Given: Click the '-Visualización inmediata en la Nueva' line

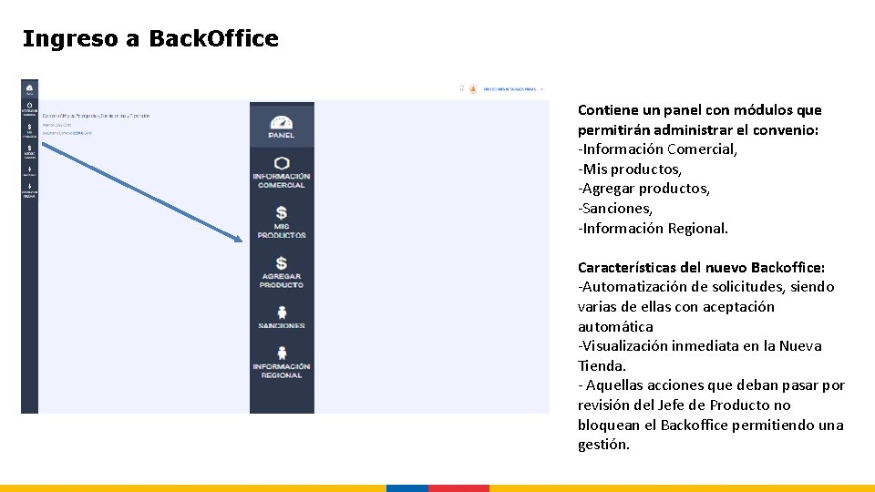Looking at the screenshot, I should pyautogui.click(x=700, y=346).
